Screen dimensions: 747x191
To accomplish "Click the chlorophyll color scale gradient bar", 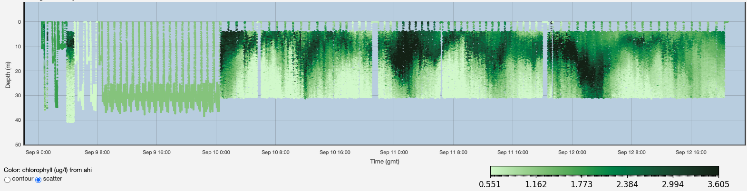I will (604, 171).
